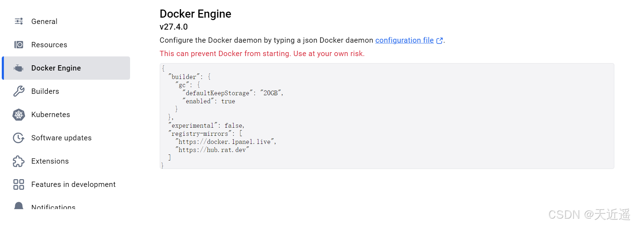Click the Extensions puzzle piece icon
The width and height of the screenshot is (632, 225).
19,161
